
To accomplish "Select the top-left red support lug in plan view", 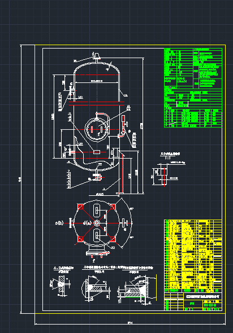I will tap(80, 207).
